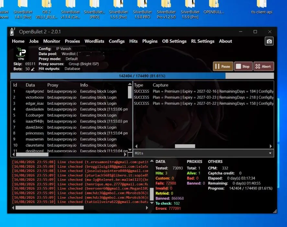Open SilverBullet 1.4.1 [Pro] desktop folder
This screenshot has height=227, width=287.
23,10
